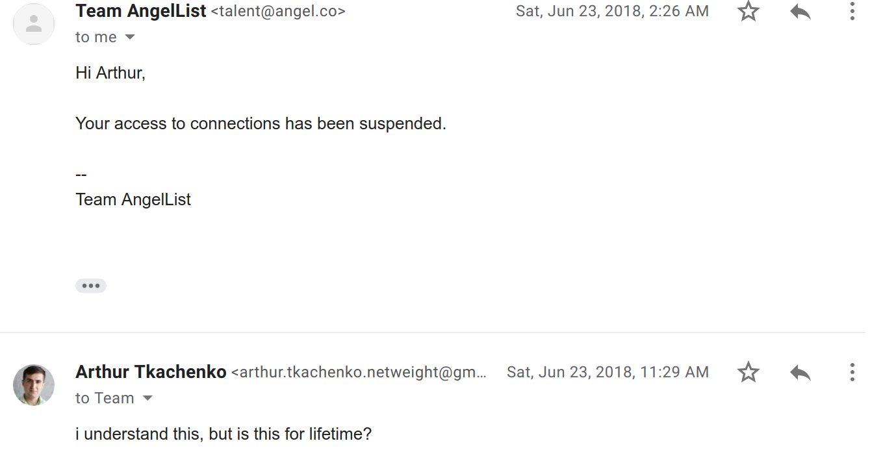Star Arthur Tkachenko's reply message

(x=748, y=372)
